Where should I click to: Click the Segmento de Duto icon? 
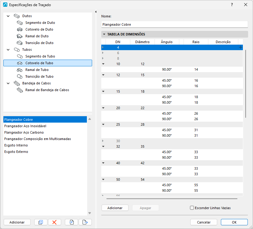pyautogui.click(x=20, y=23)
